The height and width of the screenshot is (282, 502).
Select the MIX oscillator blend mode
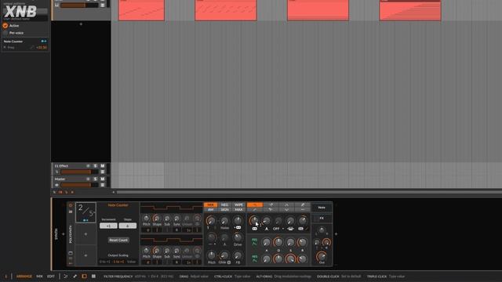(210, 204)
